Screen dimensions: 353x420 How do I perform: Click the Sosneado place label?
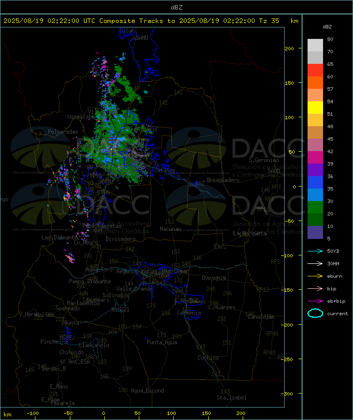pos(67,308)
